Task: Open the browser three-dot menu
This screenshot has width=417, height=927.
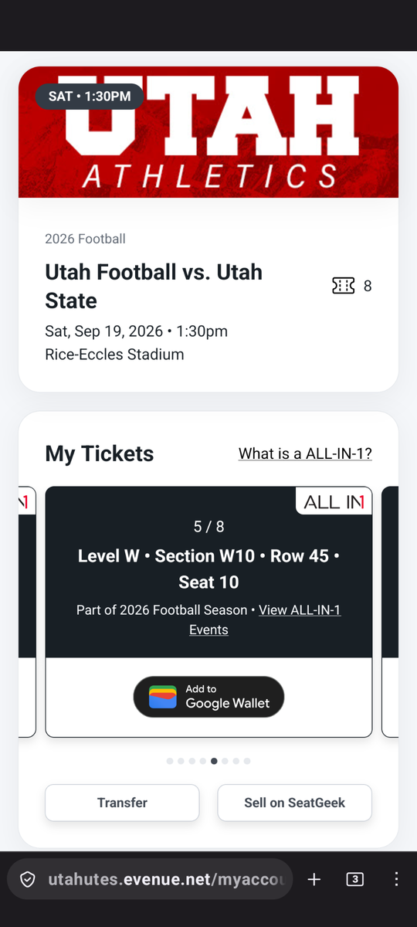Action: tap(396, 879)
